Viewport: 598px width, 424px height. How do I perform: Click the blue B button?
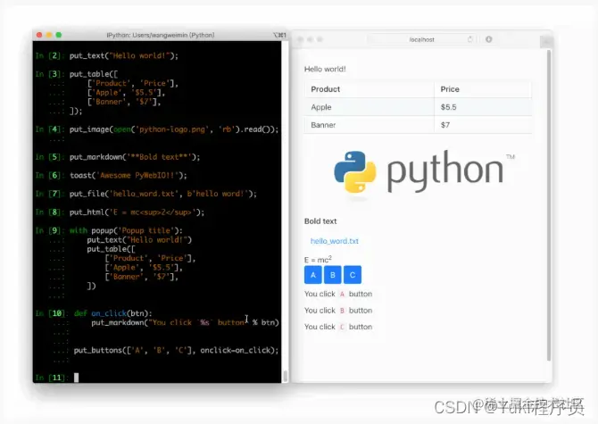[333, 275]
